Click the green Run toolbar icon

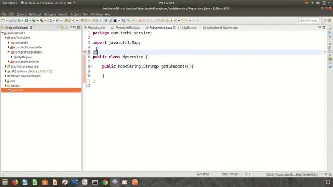[x=27, y=21]
